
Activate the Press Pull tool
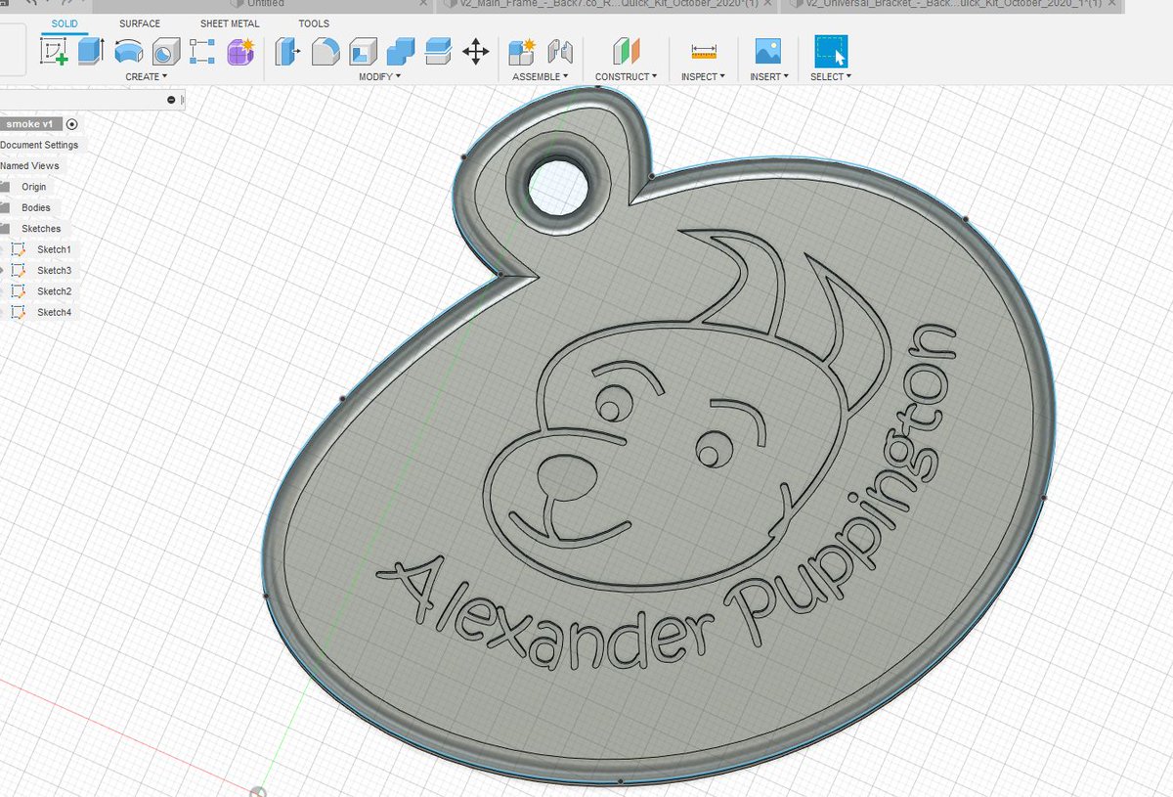pyautogui.click(x=286, y=52)
